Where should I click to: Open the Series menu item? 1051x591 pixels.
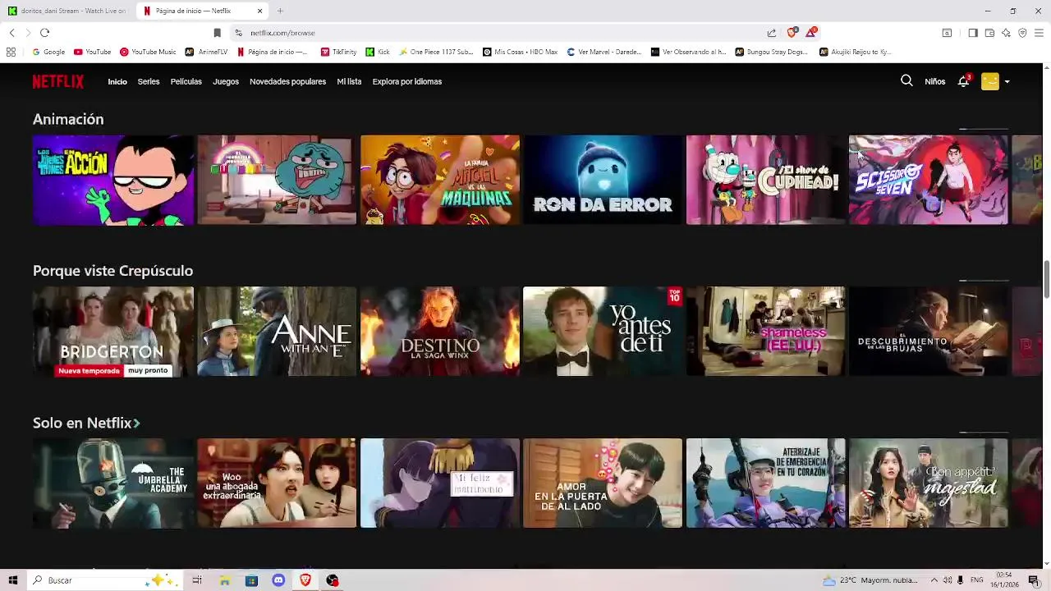149,81
